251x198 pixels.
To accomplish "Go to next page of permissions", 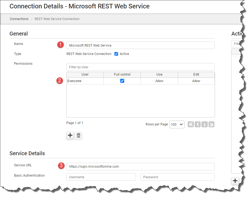I will pos(205,124).
